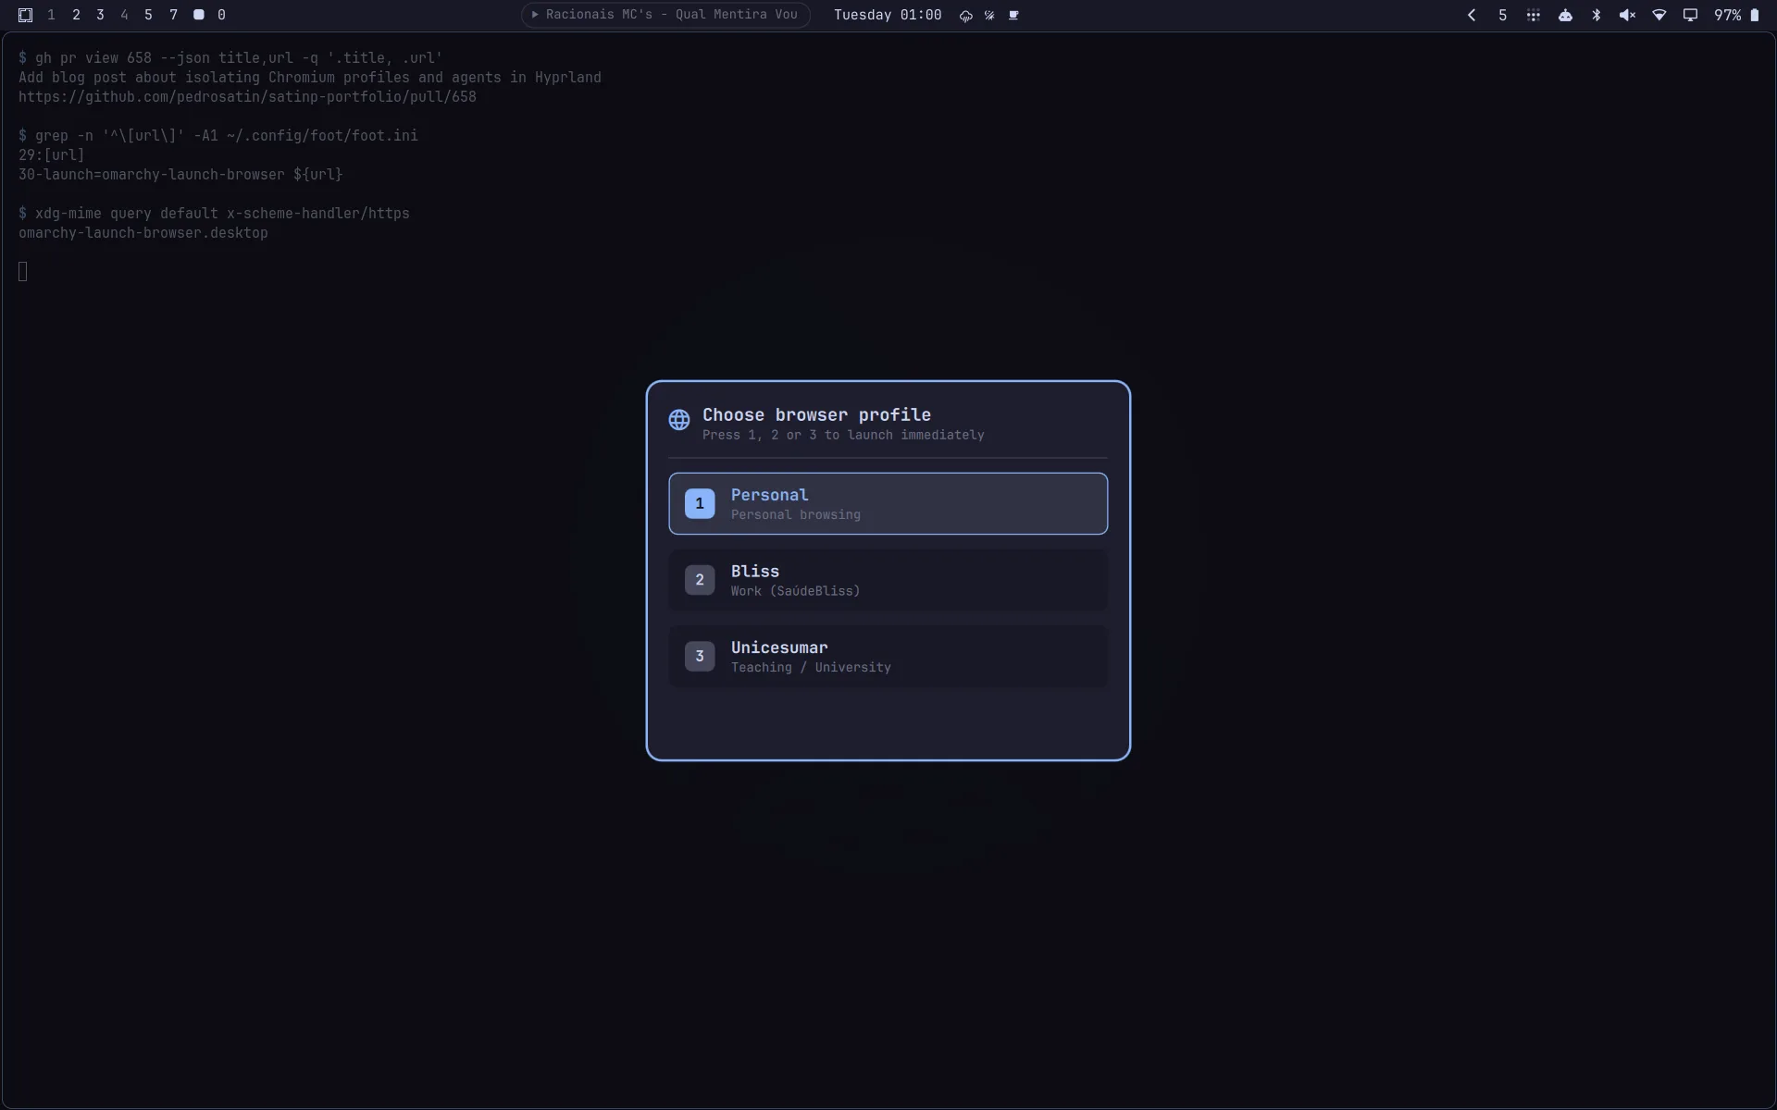Click the slashed sparkle icon after clock
Viewport: 1777px width, 1110px height.
989,16
